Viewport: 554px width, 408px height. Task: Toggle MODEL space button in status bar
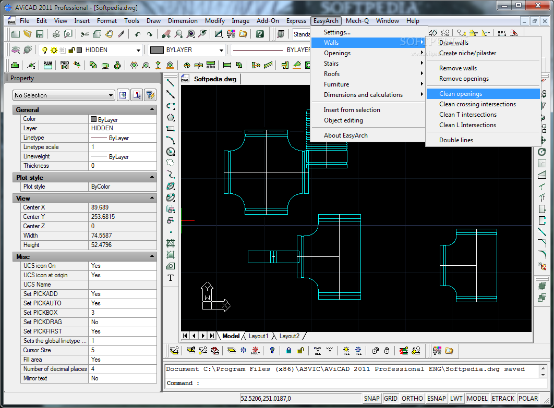click(x=477, y=399)
